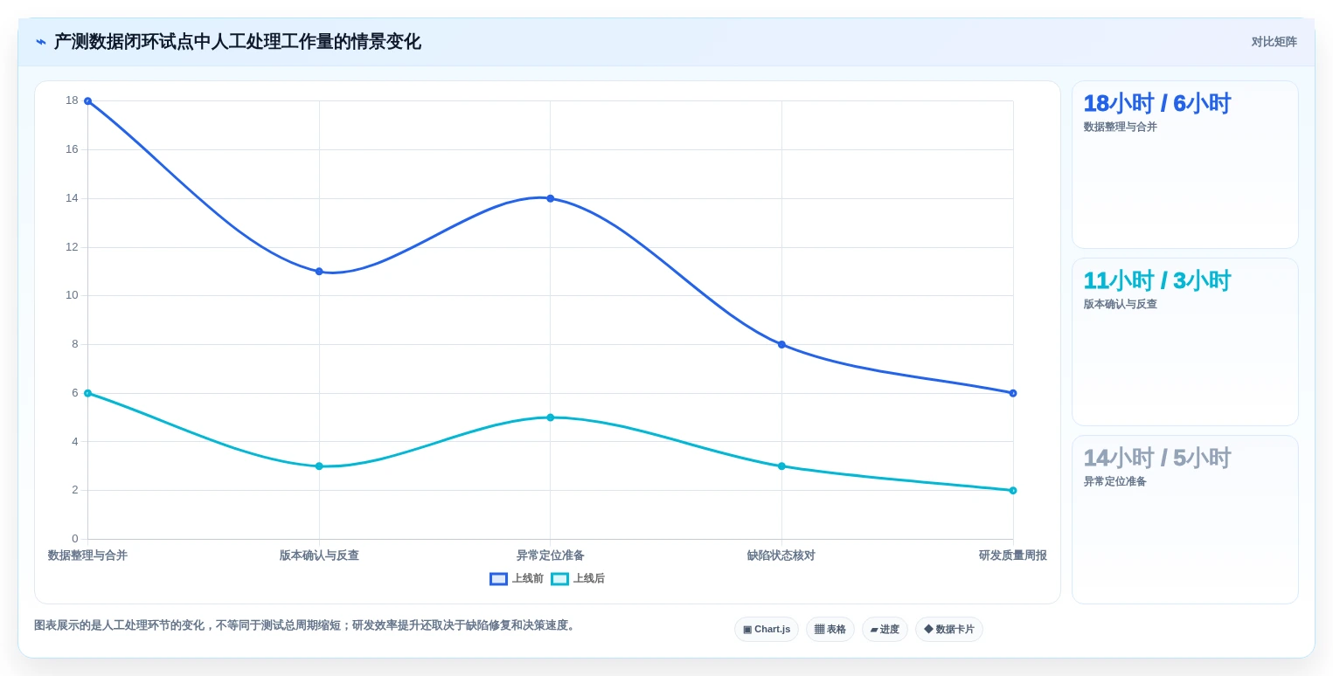Click the 上线前 point at 缺陷状态核对
The width and height of the screenshot is (1333, 676).
click(781, 344)
